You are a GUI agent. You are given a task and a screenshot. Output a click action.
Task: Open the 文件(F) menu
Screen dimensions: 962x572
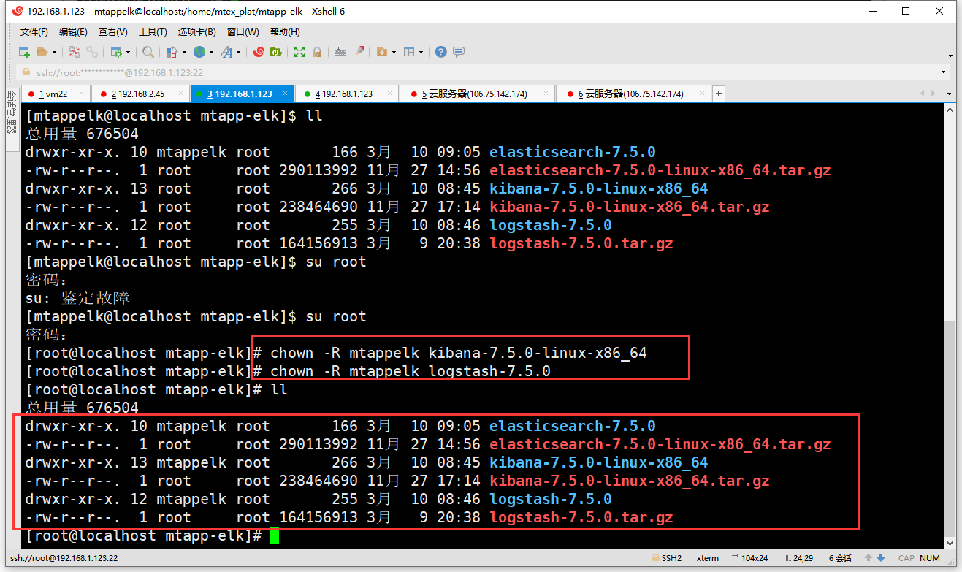(34, 32)
